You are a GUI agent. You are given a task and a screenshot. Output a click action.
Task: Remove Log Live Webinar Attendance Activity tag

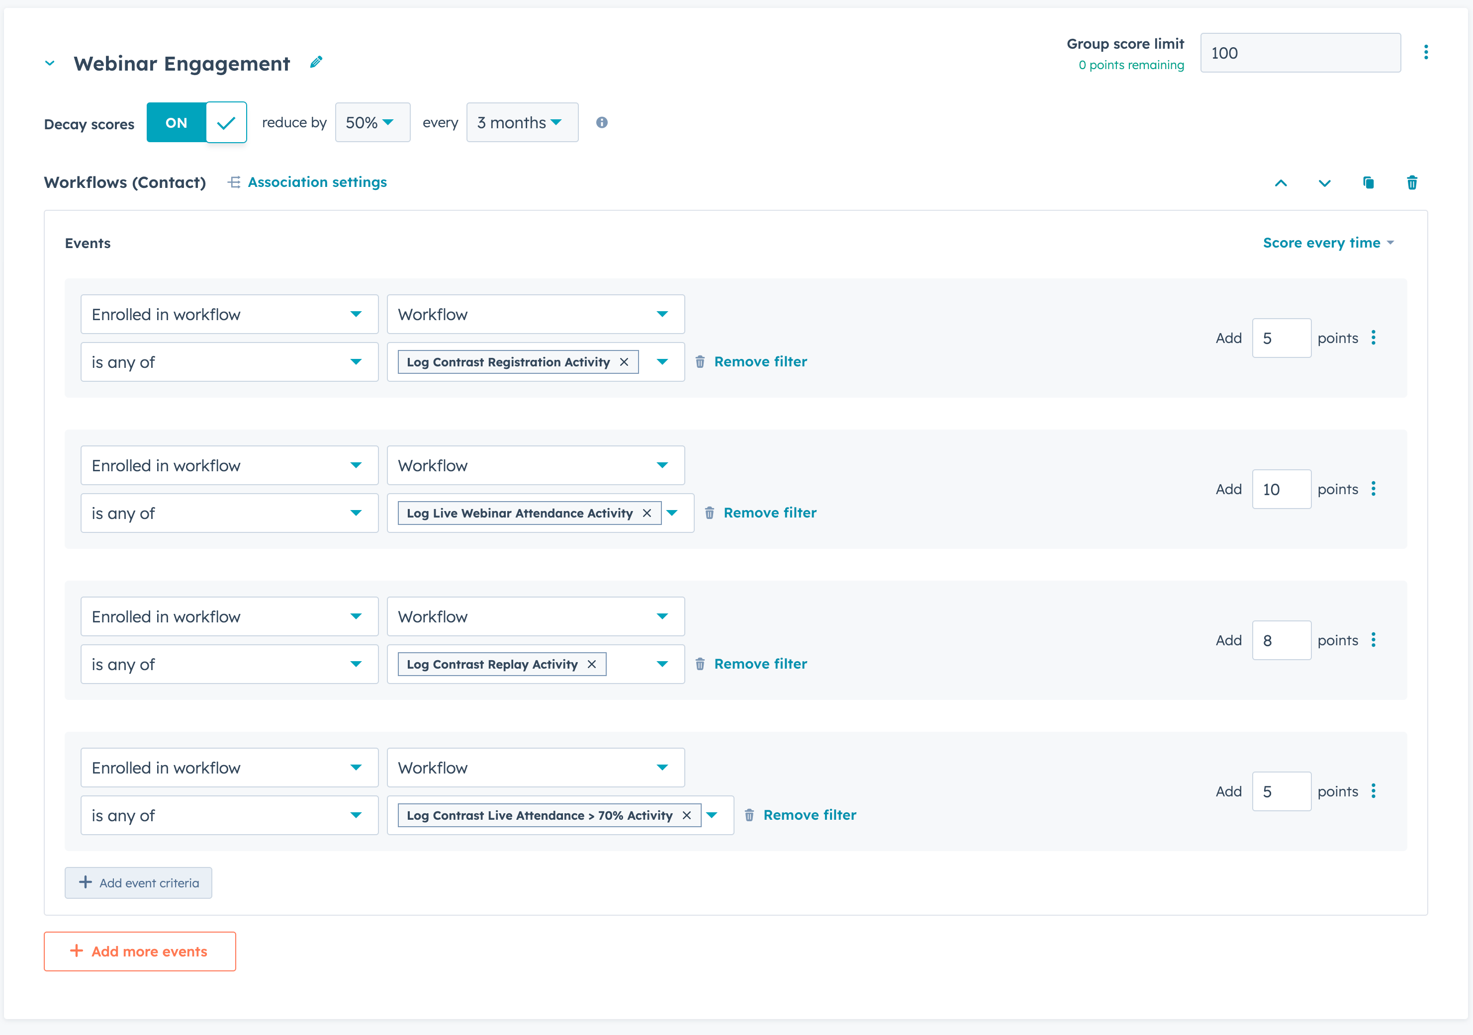[x=646, y=513]
